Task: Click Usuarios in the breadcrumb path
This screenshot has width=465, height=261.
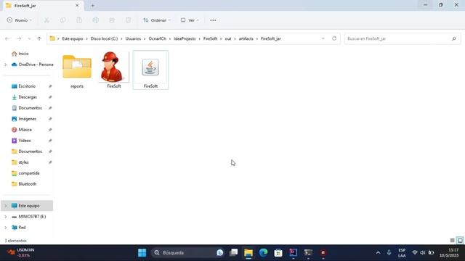Action: point(133,38)
